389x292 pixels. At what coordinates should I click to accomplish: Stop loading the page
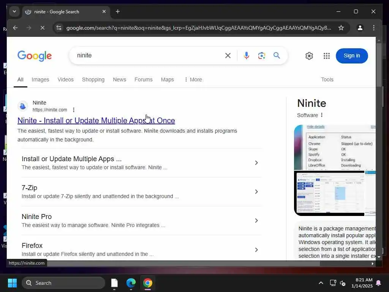[43, 28]
